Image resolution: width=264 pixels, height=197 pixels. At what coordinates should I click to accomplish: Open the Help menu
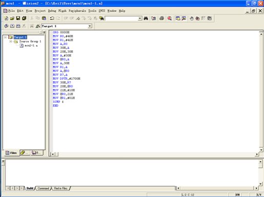point(122,11)
